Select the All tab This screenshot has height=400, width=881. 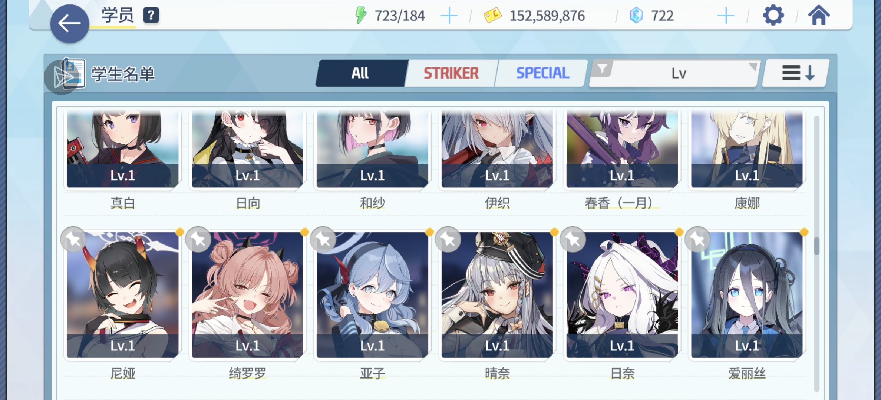(360, 73)
